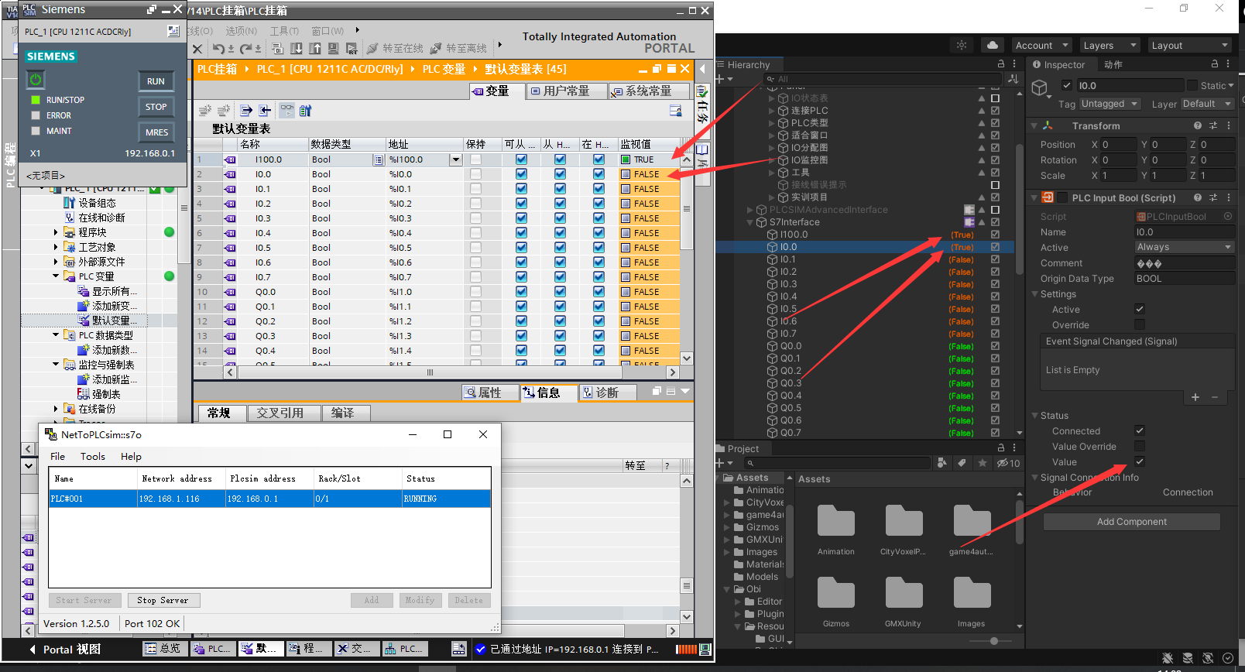Viewport: 1245px width, 672px height.
Task: Click the Go offline (转至离线) plug icon
Action: [x=436, y=49]
